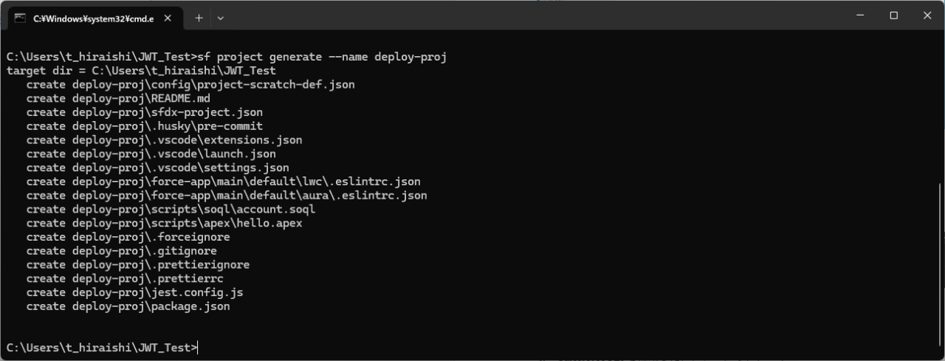The height and width of the screenshot is (361, 945).
Task: Click the .vscode\launch.json output line
Action: [151, 154]
